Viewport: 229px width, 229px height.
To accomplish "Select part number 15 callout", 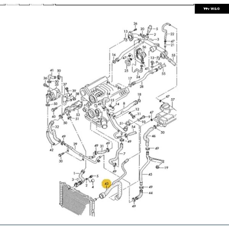I will (112, 100).
